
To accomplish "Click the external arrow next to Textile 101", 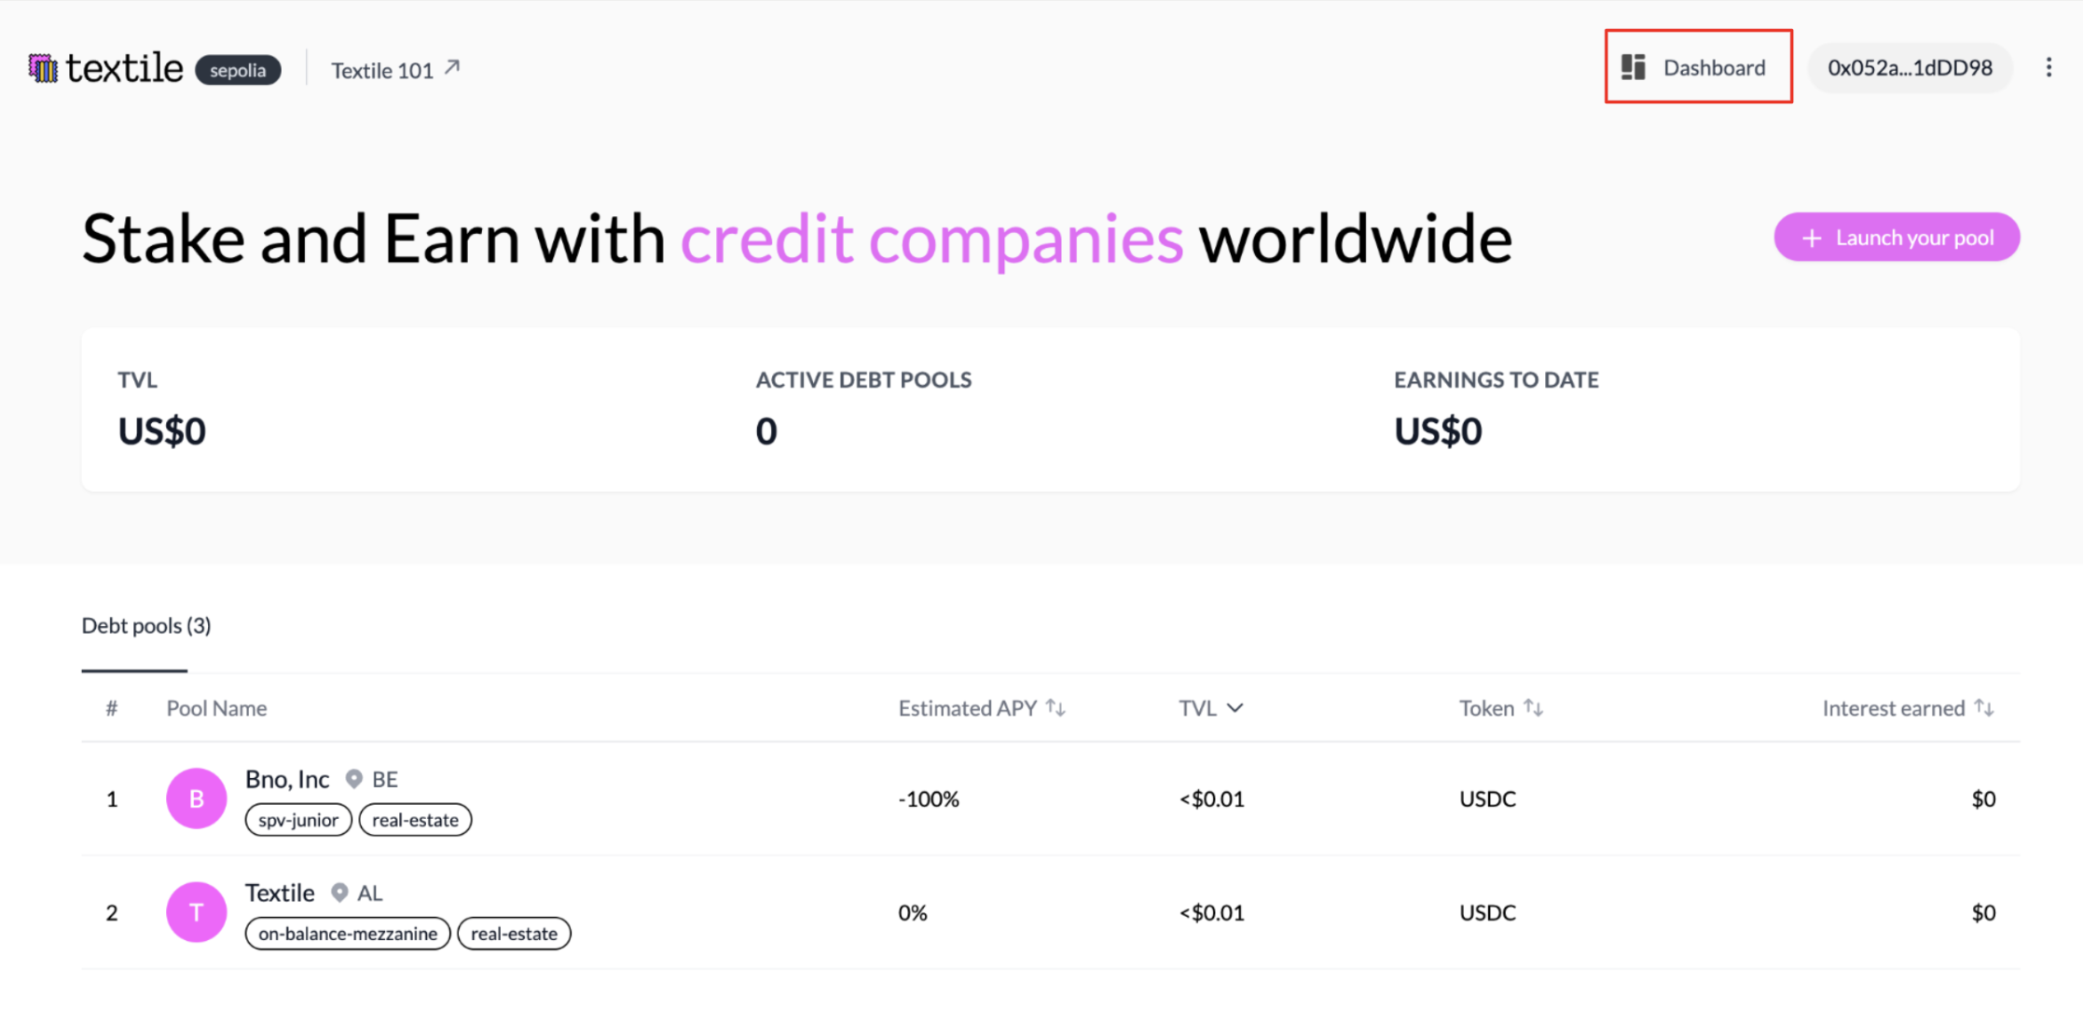I will 453,68.
